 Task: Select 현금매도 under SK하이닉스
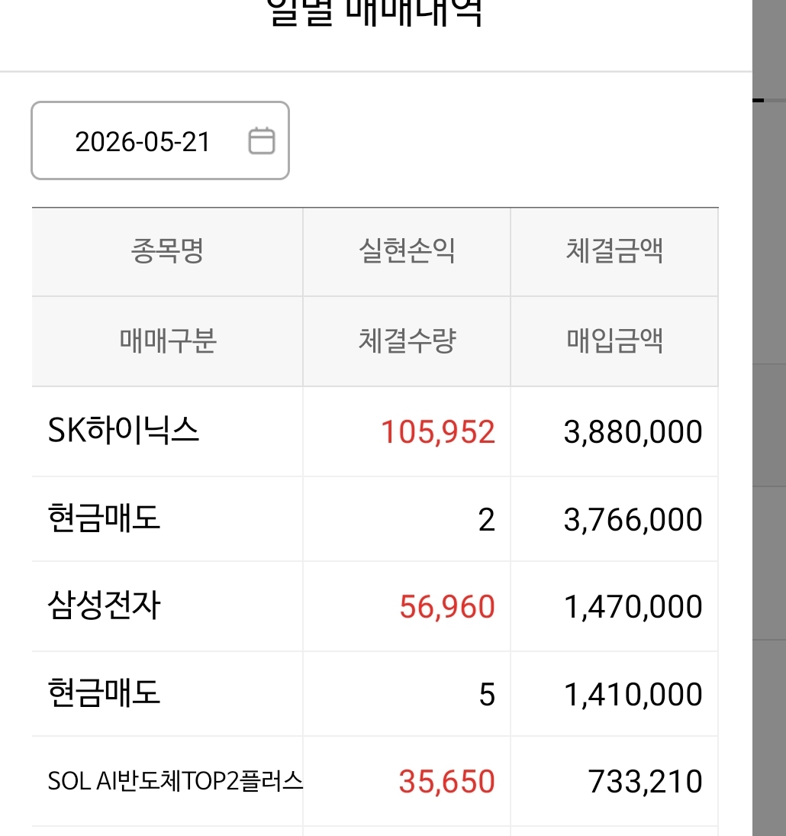[x=104, y=518]
